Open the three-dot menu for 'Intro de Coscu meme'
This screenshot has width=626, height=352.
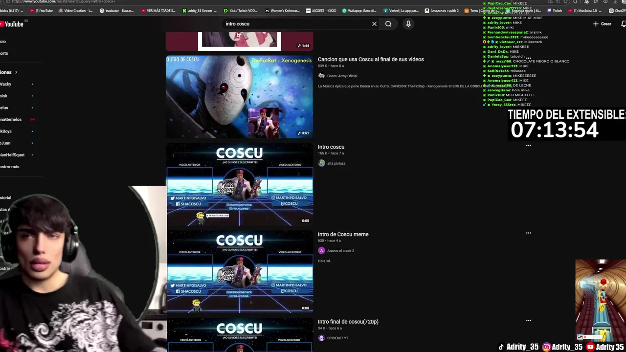click(x=528, y=233)
